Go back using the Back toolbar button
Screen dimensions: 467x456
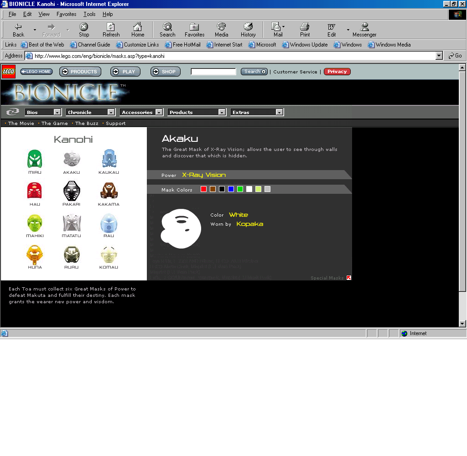tap(18, 30)
